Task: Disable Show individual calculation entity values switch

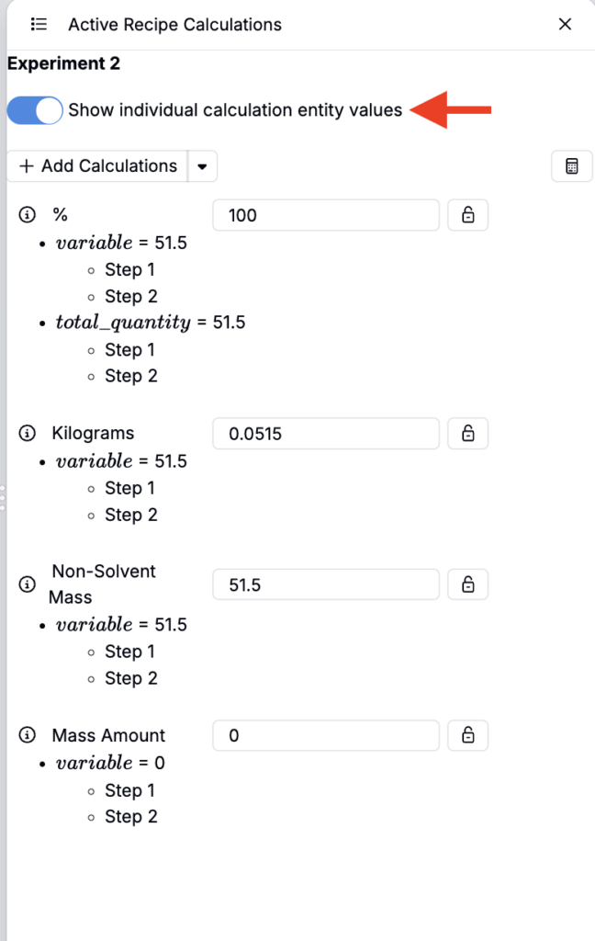Action: tap(35, 110)
